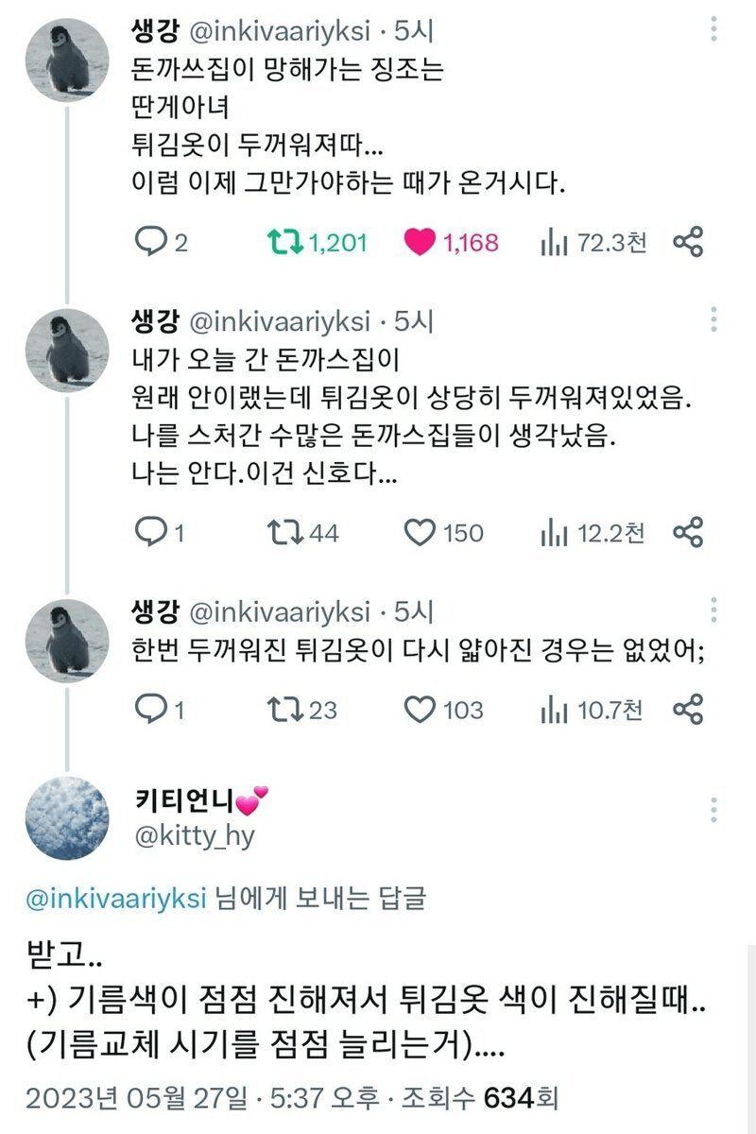The image size is (756, 1134).
Task: Retweet the post with 23 retweets
Action: pos(282,709)
